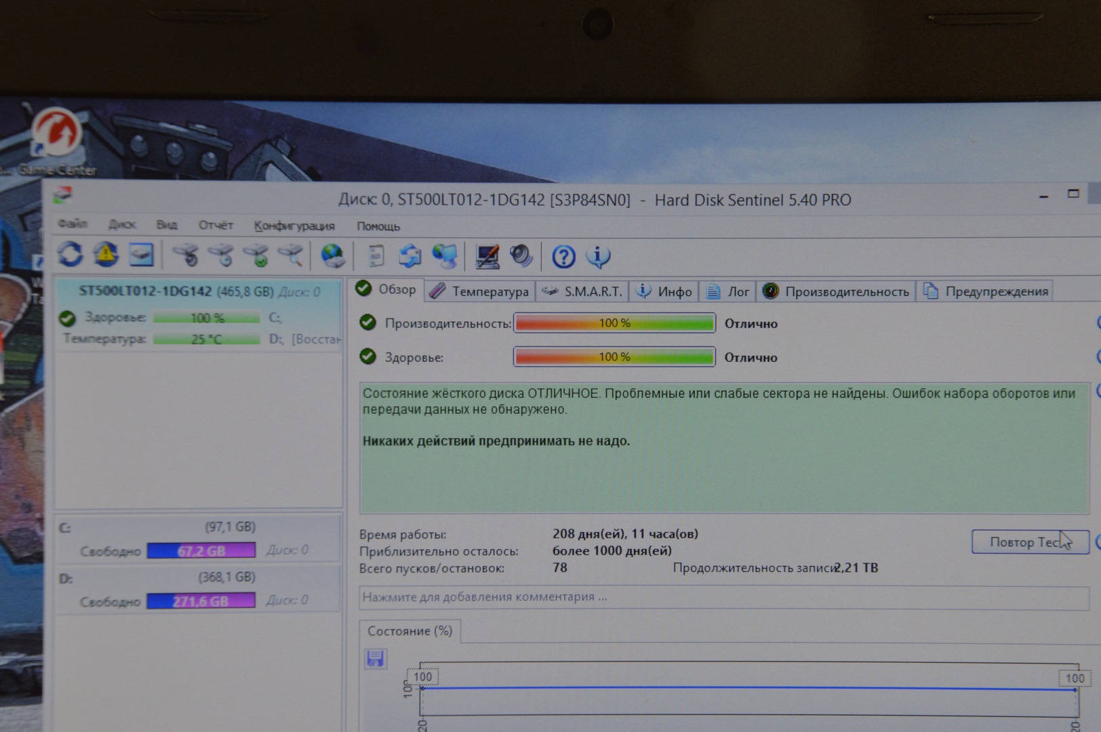Click the globe with disk toolbar icon
The height and width of the screenshot is (732, 1101).
332,256
